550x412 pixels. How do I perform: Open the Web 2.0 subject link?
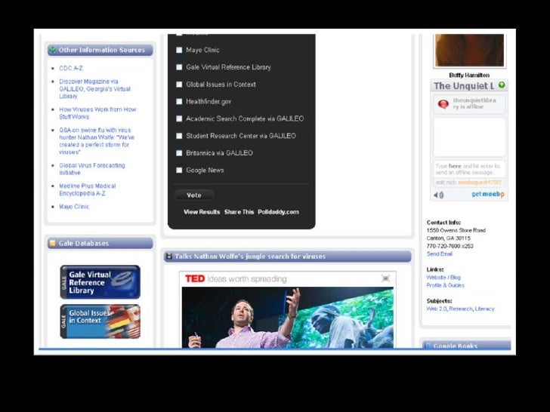pos(437,309)
